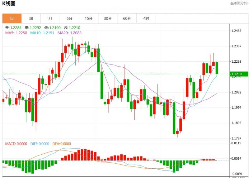Switch to the 5分 interval tab
This screenshot has height=178, width=249.
coord(69,18)
